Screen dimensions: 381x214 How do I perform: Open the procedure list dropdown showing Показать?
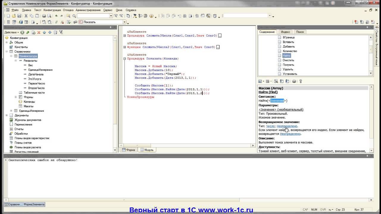124,22
